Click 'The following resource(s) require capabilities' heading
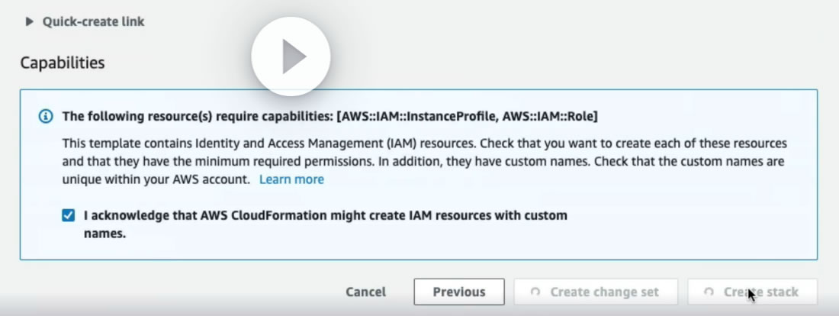Image resolution: width=839 pixels, height=316 pixels. point(197,117)
